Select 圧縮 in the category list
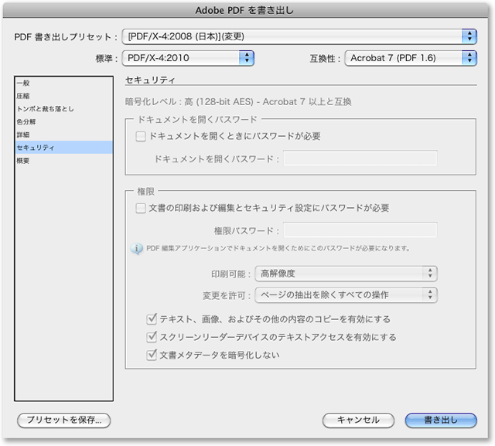 (x=23, y=95)
